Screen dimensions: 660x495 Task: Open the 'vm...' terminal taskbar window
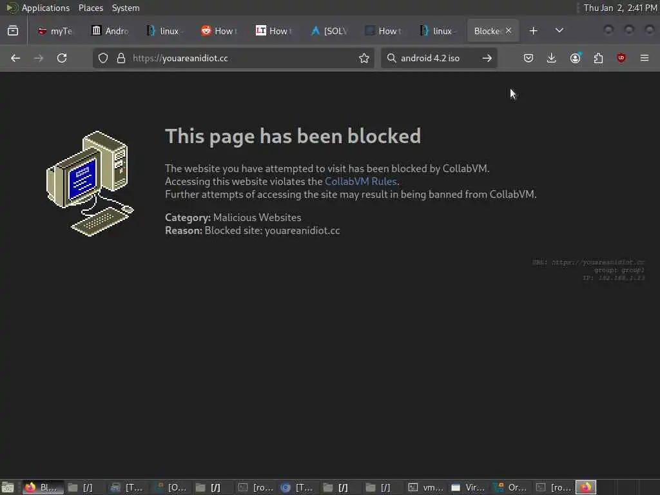pyautogui.click(x=426, y=487)
